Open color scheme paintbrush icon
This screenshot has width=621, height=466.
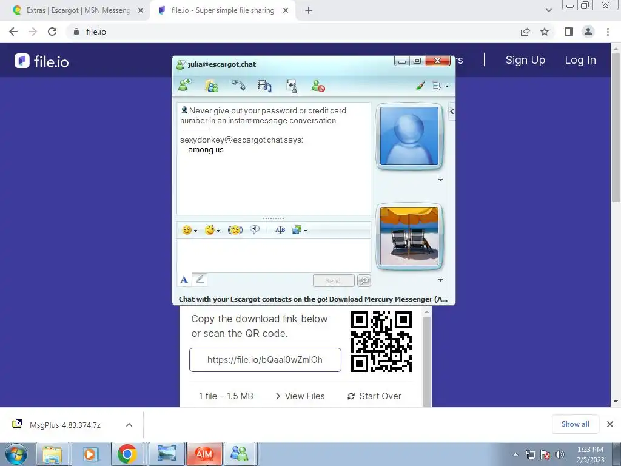point(420,85)
